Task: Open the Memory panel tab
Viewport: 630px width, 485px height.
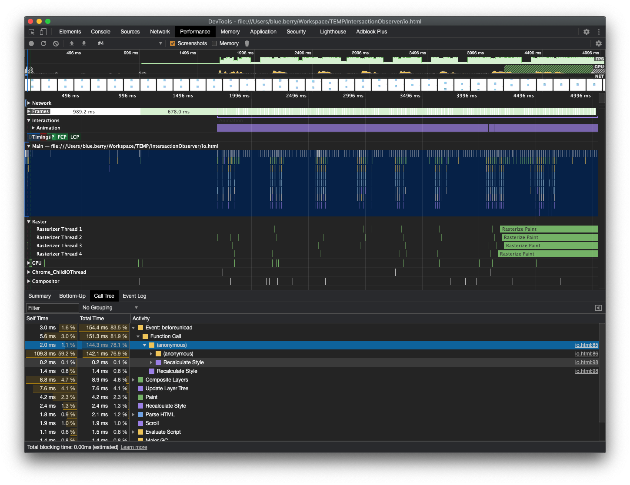Action: pos(230,32)
